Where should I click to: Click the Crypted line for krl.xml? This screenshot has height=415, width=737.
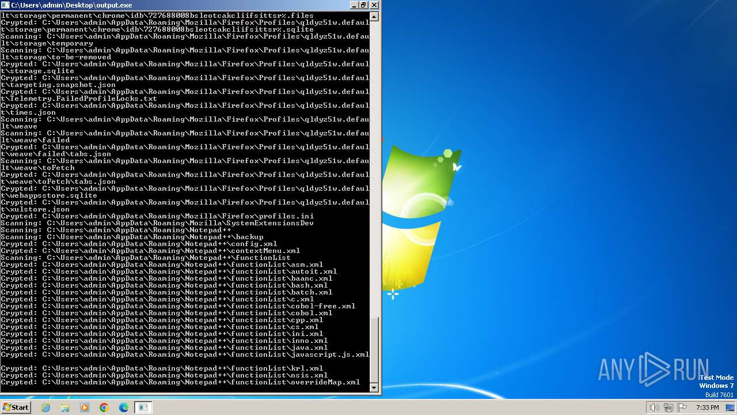(x=162, y=368)
